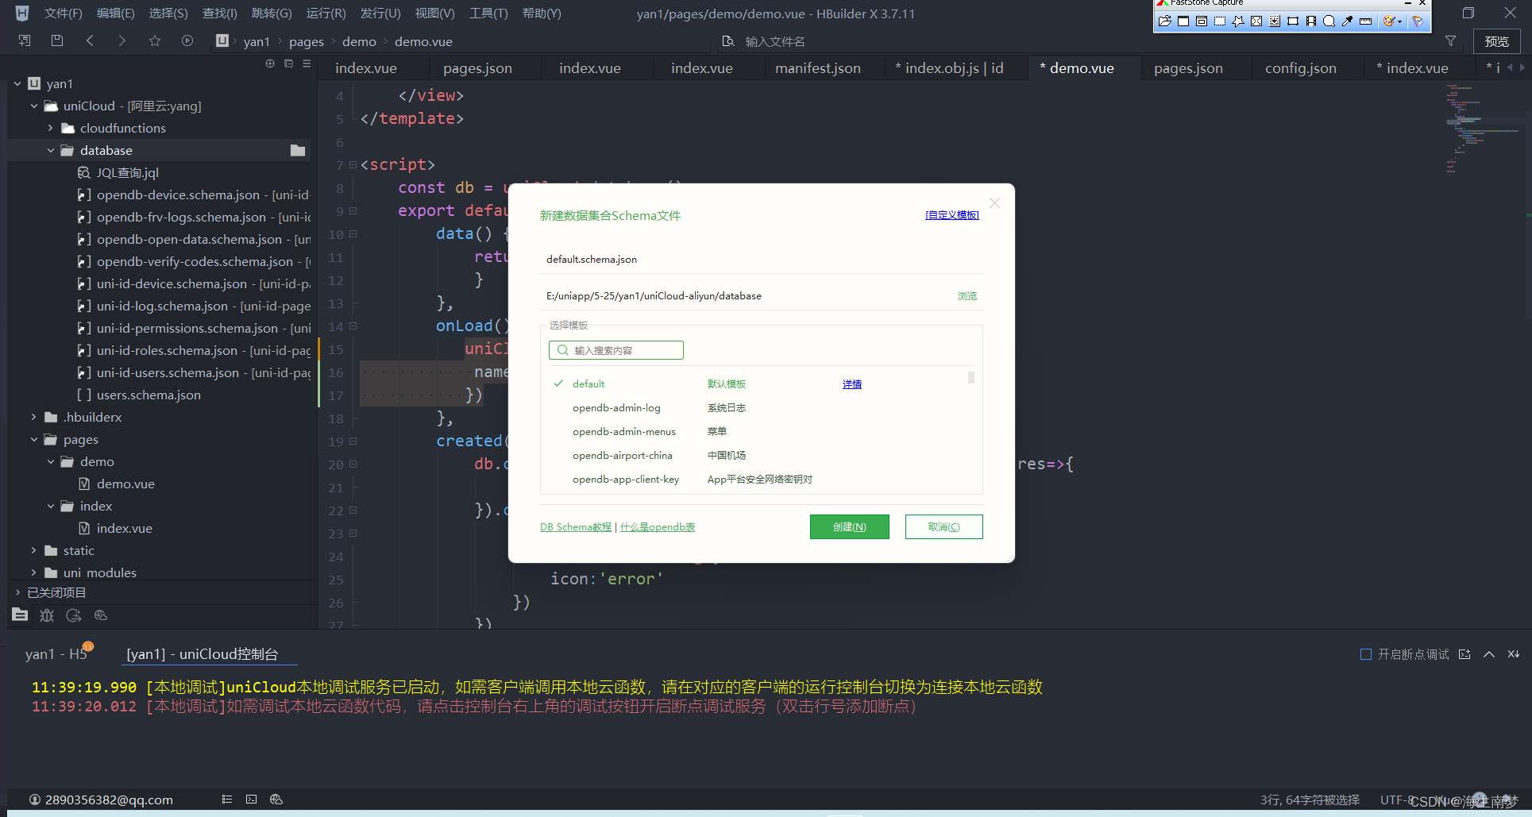This screenshot has width=1532, height=817.
Task: Click the uniCloud web console globe icon
Action: tap(100, 615)
